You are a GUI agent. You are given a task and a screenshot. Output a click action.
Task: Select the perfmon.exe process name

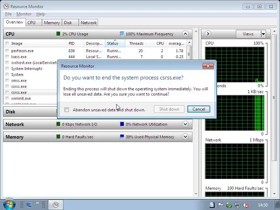[22, 51]
